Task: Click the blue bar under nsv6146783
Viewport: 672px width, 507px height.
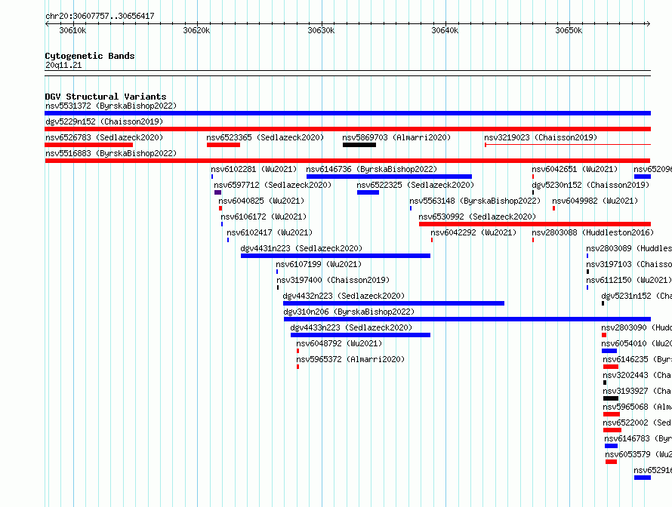Action: click(611, 446)
